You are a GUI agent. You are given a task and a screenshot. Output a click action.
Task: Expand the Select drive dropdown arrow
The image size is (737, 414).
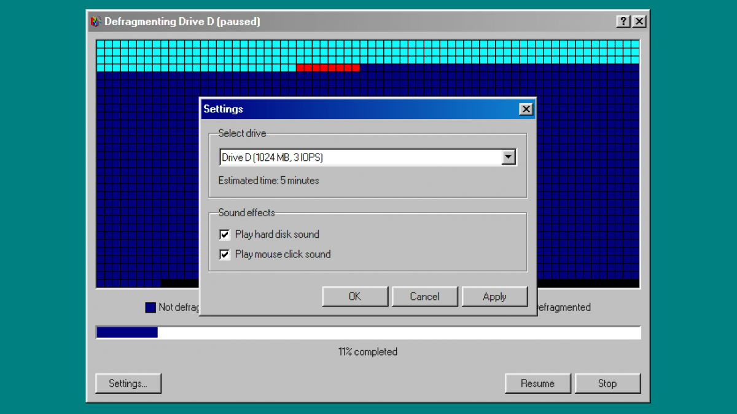pyautogui.click(x=508, y=157)
